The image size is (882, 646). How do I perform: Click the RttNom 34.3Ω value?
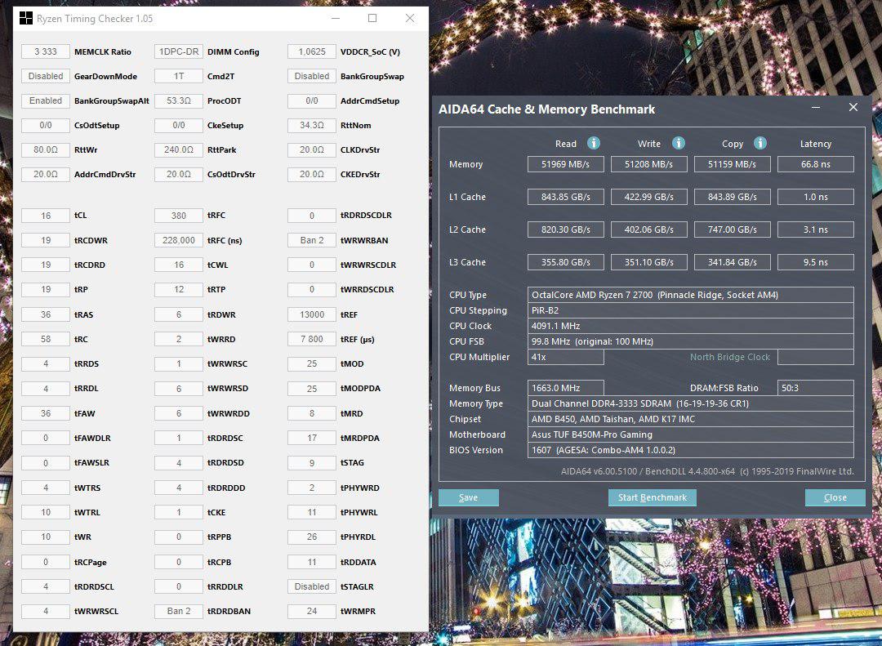(312, 126)
